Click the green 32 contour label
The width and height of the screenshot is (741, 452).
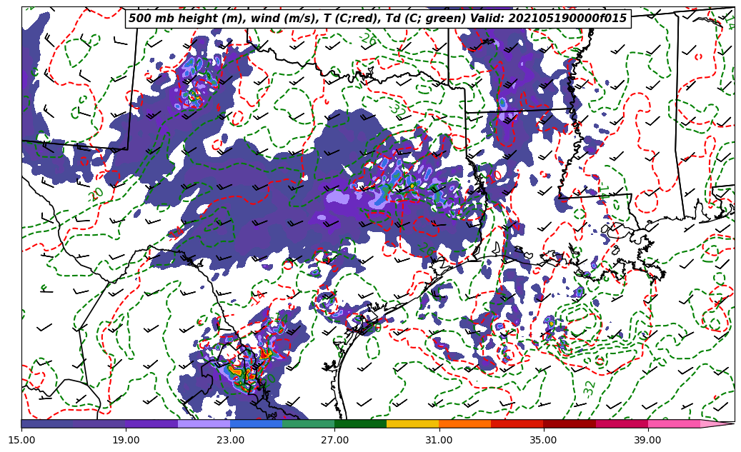point(590,388)
